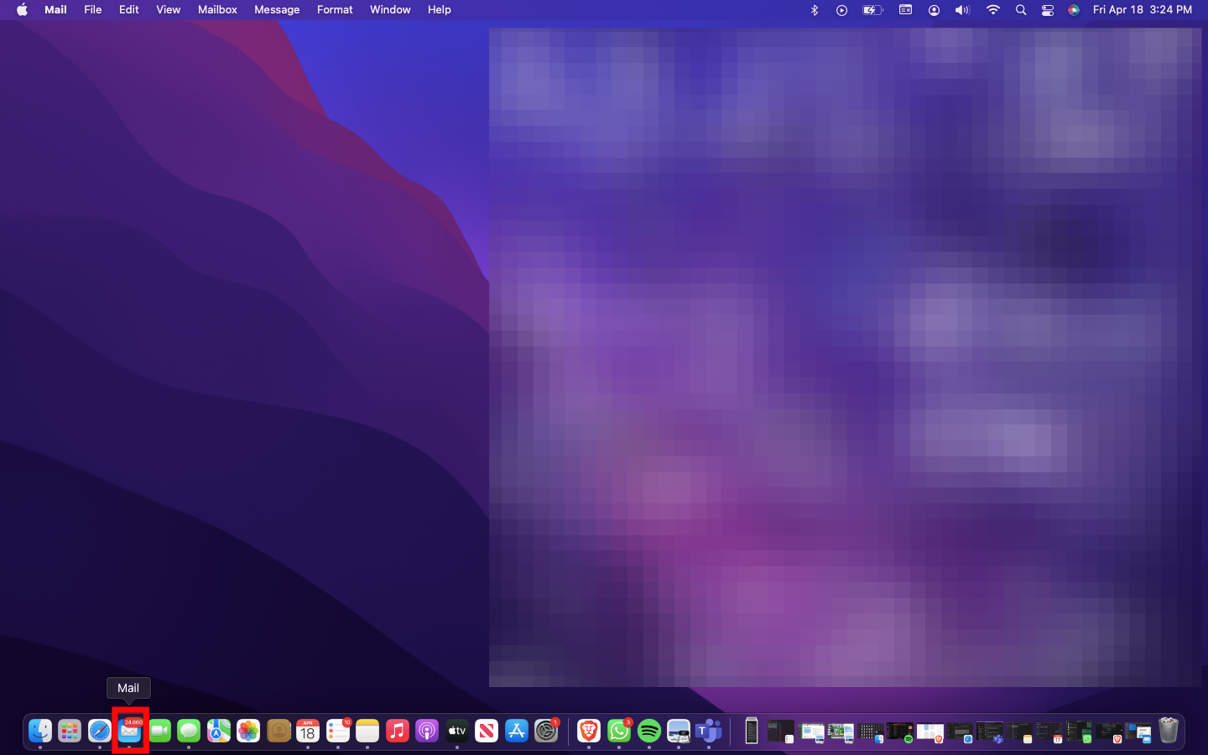Open the Trash in the Dock
Image resolution: width=1208 pixels, height=755 pixels.
1169,731
